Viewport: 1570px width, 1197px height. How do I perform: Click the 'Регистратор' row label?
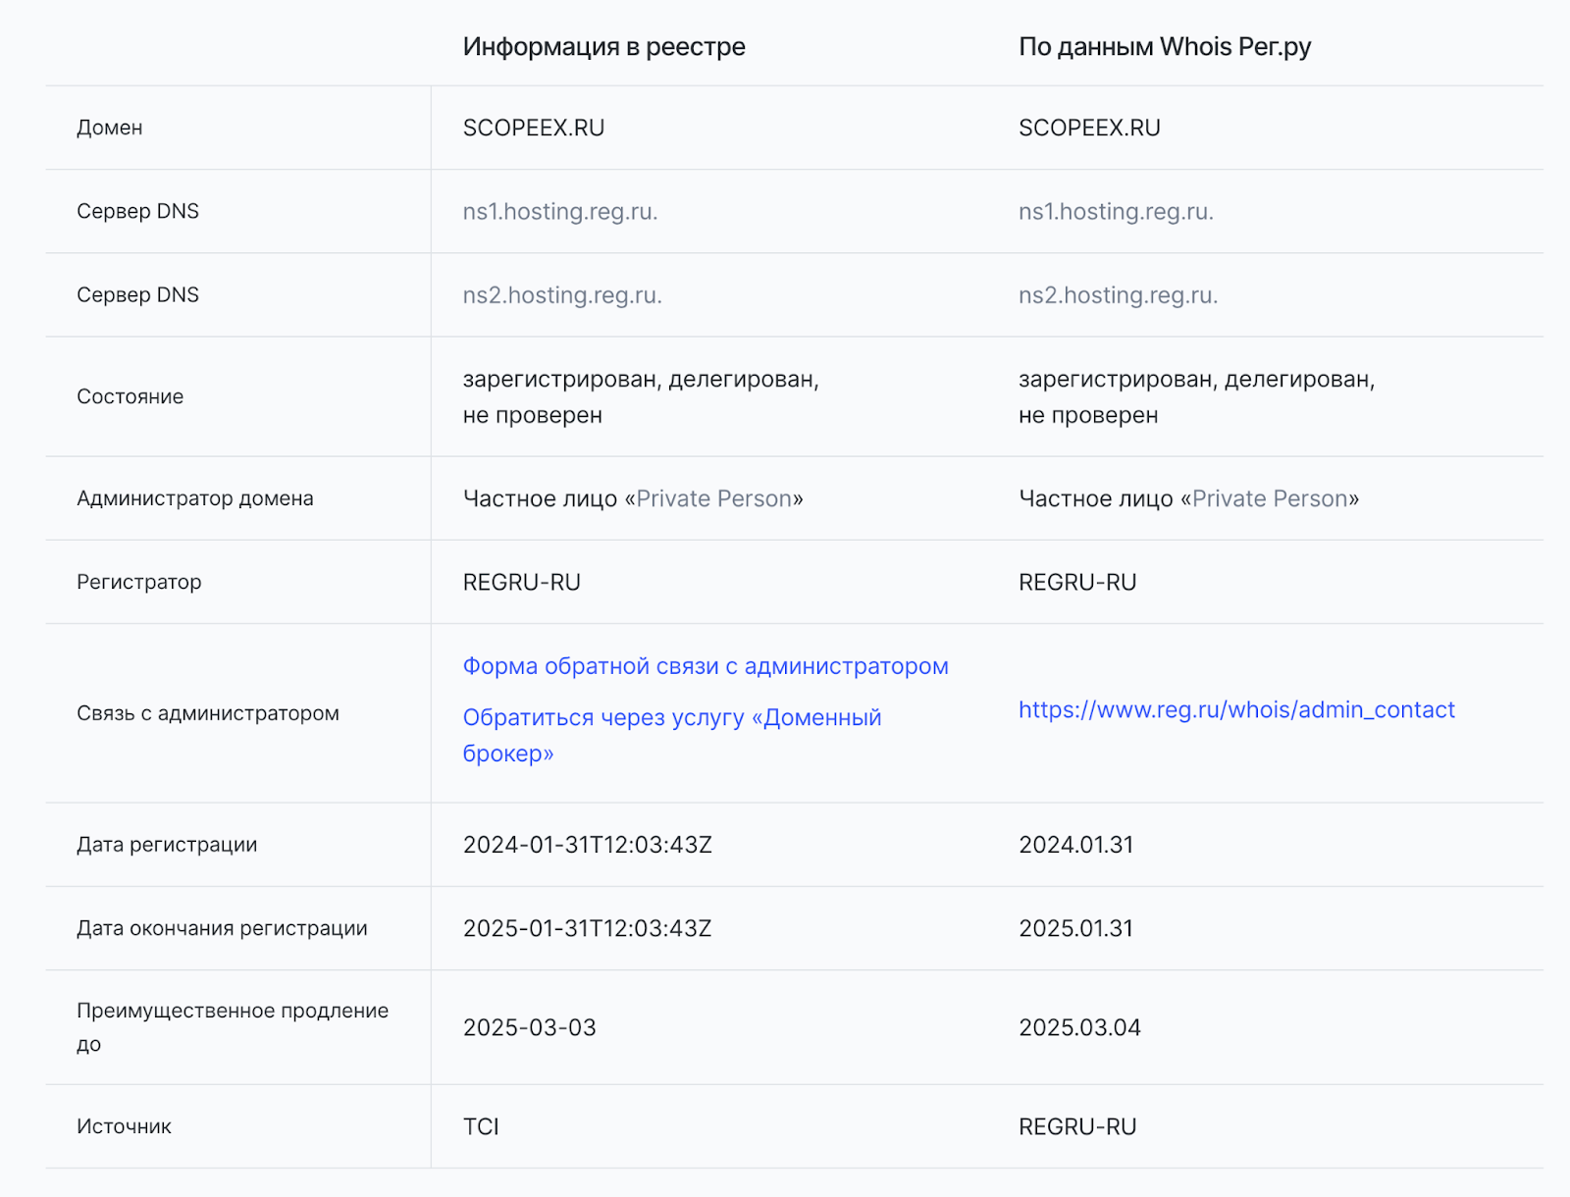pos(139,582)
